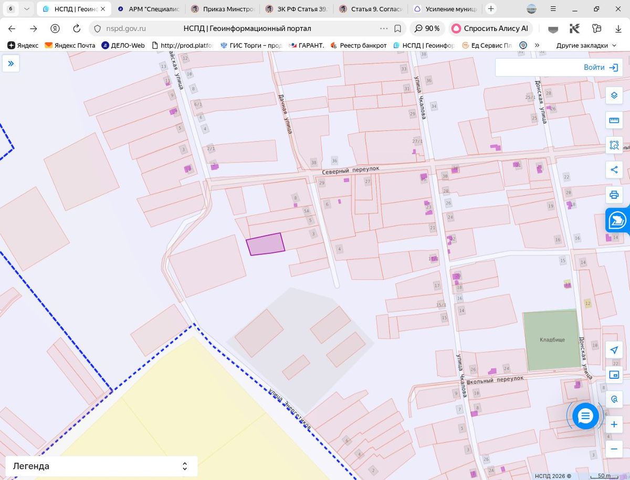
Task: Open the chat support bubble
Action: tap(585, 416)
